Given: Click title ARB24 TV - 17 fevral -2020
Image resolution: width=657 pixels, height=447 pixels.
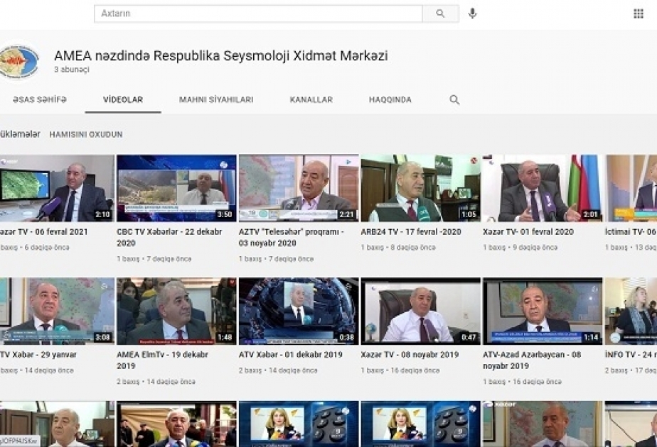Looking at the screenshot, I should point(411,231).
